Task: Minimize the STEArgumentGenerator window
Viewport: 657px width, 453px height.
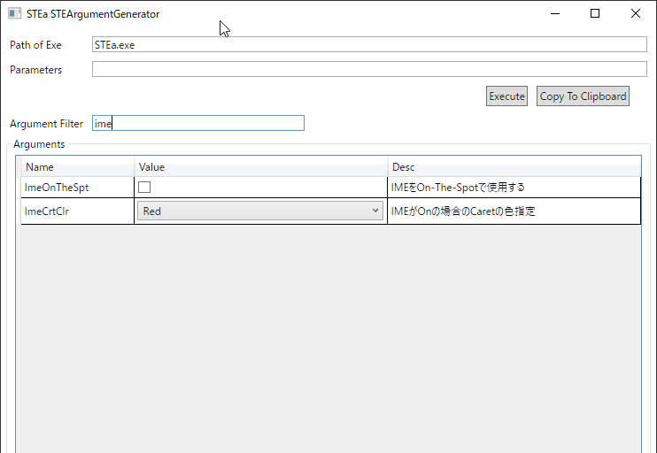Action: (555, 13)
